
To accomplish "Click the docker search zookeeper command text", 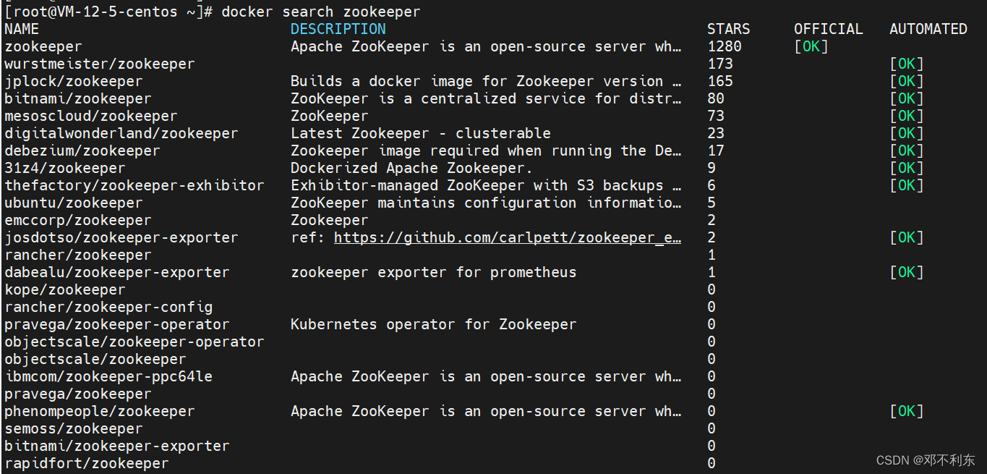I will point(320,12).
